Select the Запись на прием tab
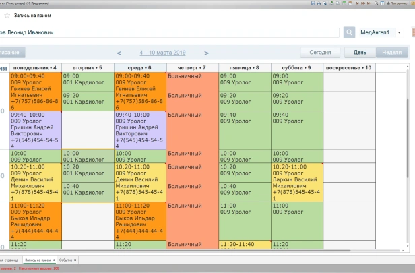The image size is (415, 273). [36, 260]
